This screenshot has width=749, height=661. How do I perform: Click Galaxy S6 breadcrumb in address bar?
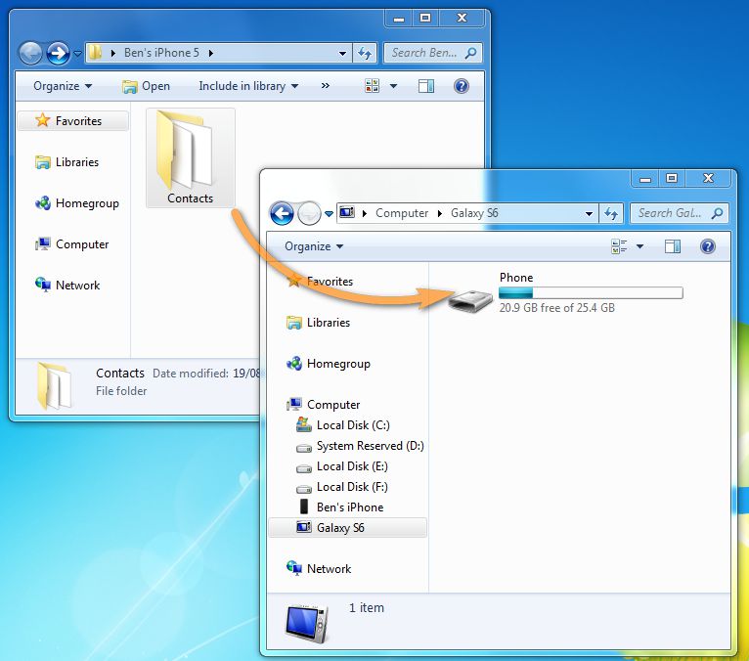[474, 213]
